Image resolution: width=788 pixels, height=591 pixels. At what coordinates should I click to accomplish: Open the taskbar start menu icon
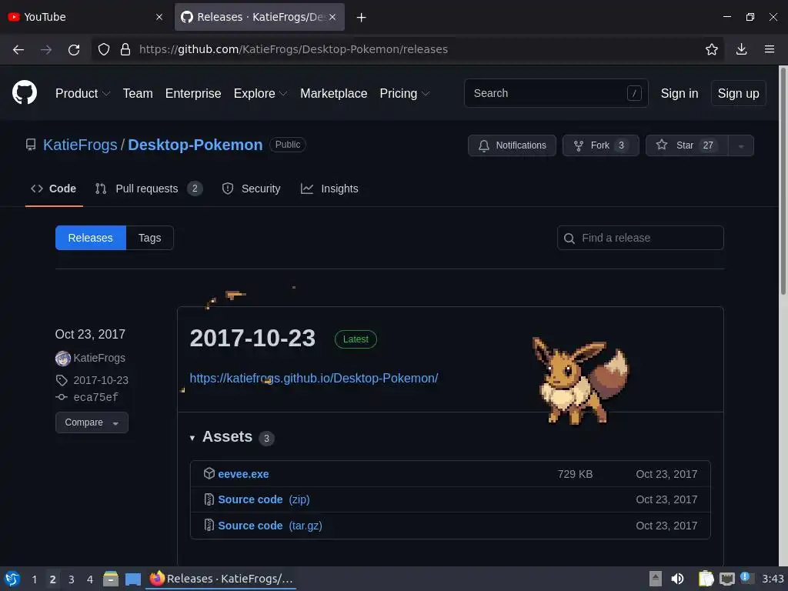coord(12,579)
